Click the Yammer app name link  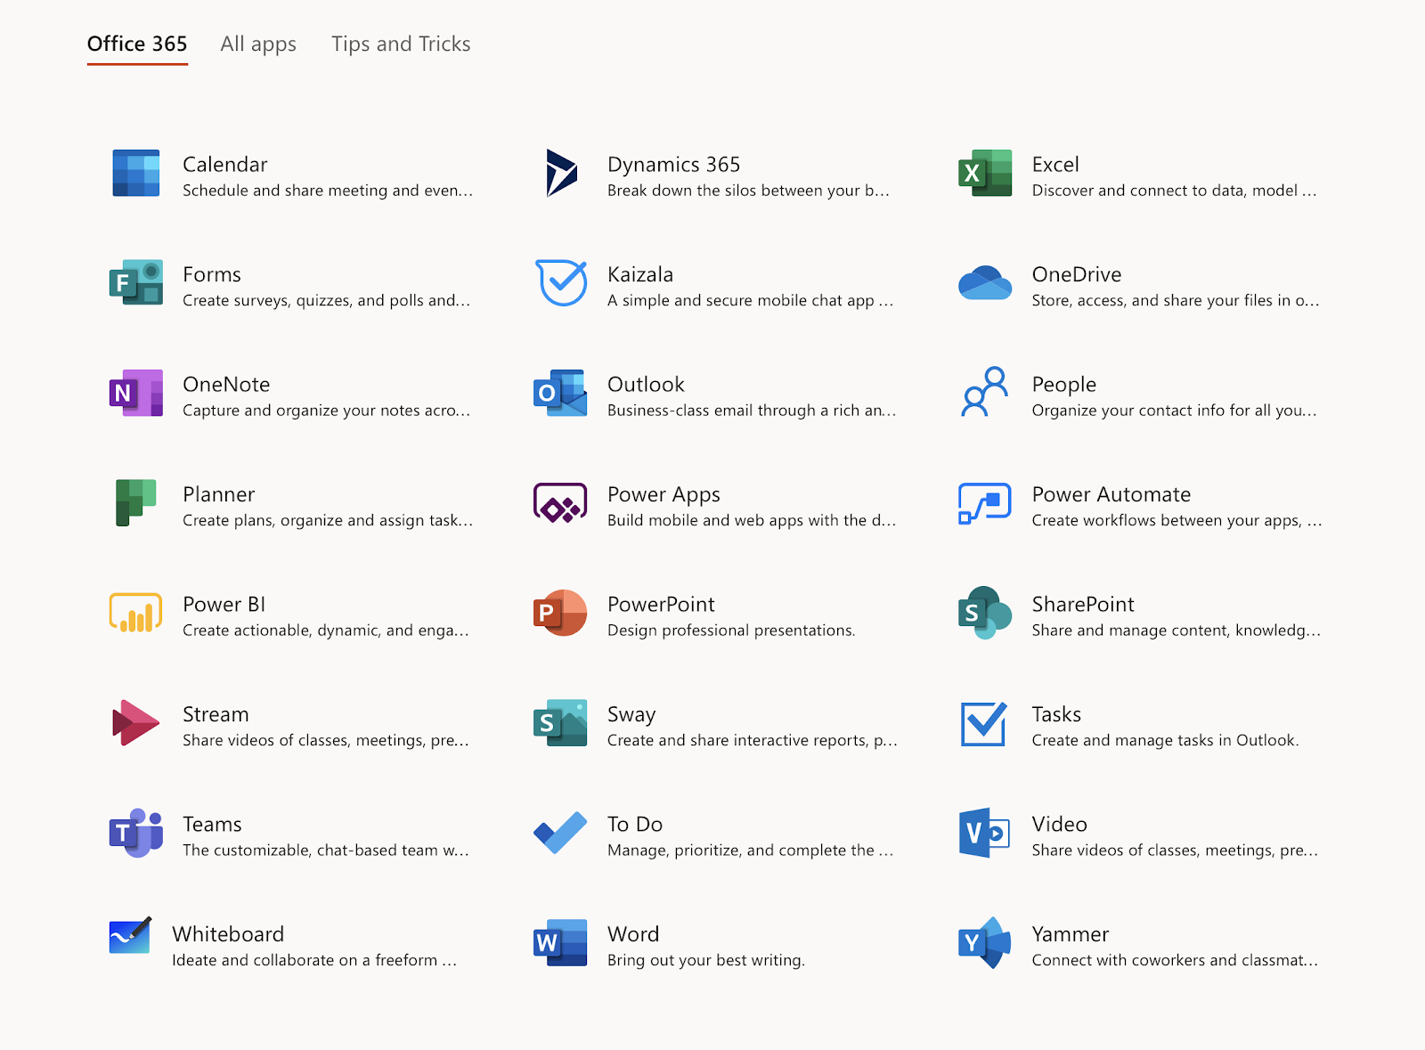pyautogui.click(x=1071, y=934)
